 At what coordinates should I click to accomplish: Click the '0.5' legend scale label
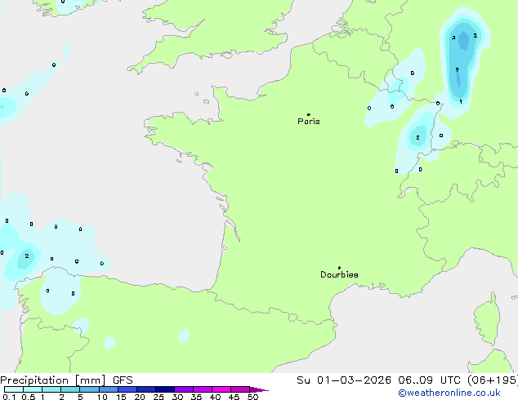coord(29,397)
